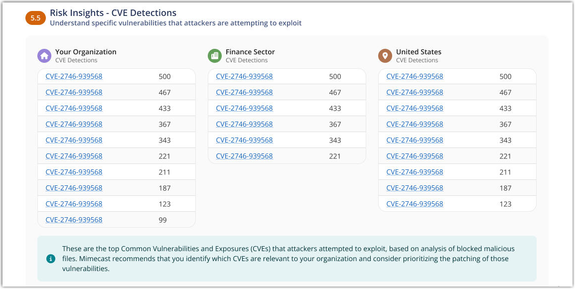Open Your Organization CVE link with 99 detections
575x289 pixels.
[74, 220]
